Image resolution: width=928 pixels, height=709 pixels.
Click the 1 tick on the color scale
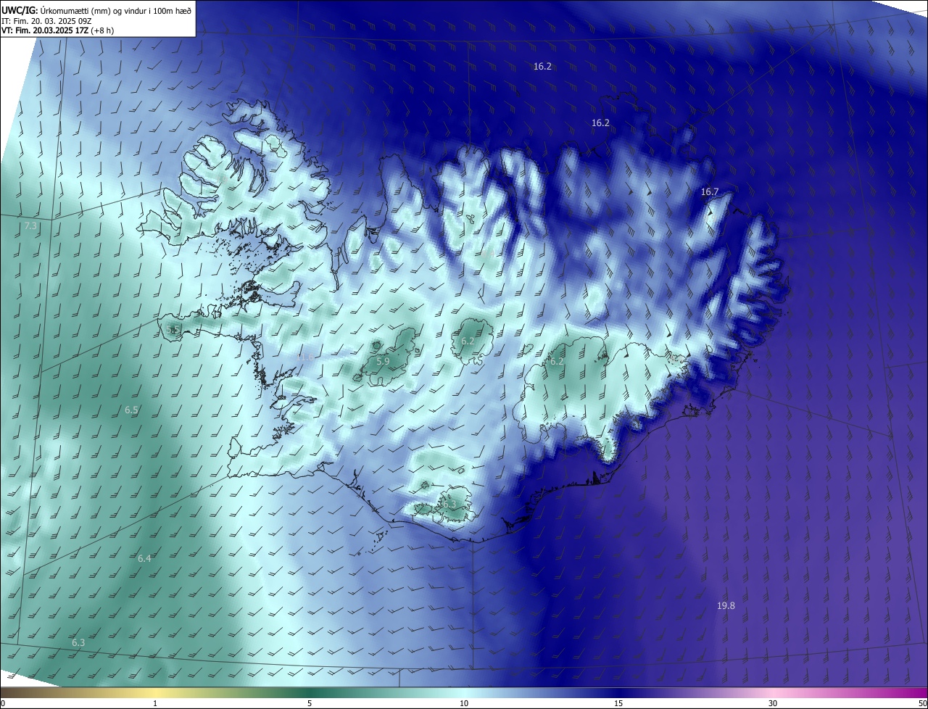tap(155, 704)
